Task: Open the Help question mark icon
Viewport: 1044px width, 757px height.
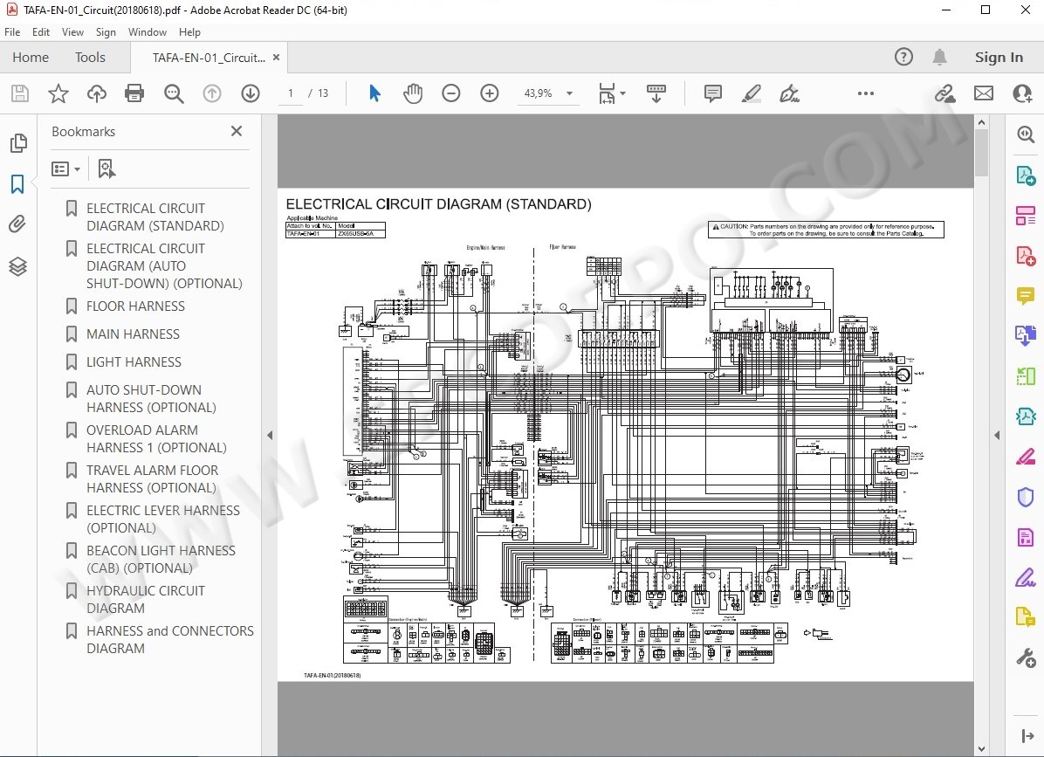Action: (x=903, y=58)
